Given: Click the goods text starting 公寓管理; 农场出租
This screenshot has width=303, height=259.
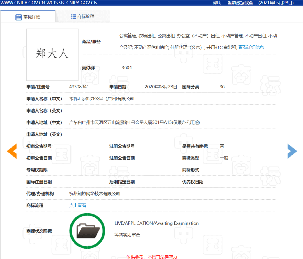Looking at the screenshot, I should [198, 42].
